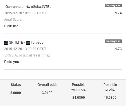Click SKITLITE to win at least 1 map
Image resolution: width=126 pixels, height=106 pixels.
27,55
